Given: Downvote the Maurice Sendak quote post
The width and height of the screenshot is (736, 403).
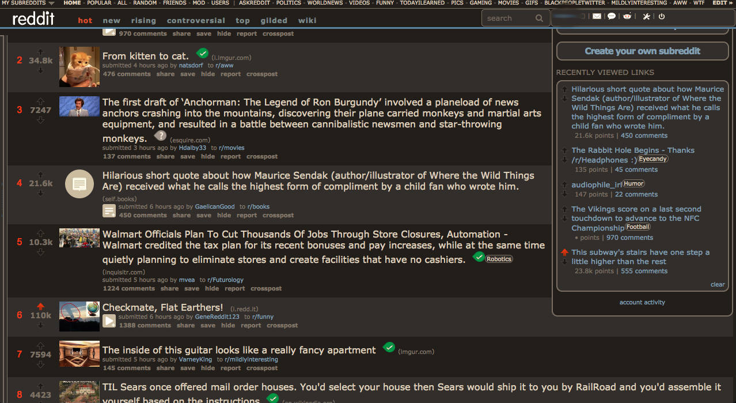Looking at the screenshot, I should (x=40, y=193).
